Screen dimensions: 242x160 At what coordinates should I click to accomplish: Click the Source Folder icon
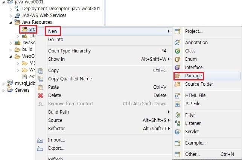point(177,84)
